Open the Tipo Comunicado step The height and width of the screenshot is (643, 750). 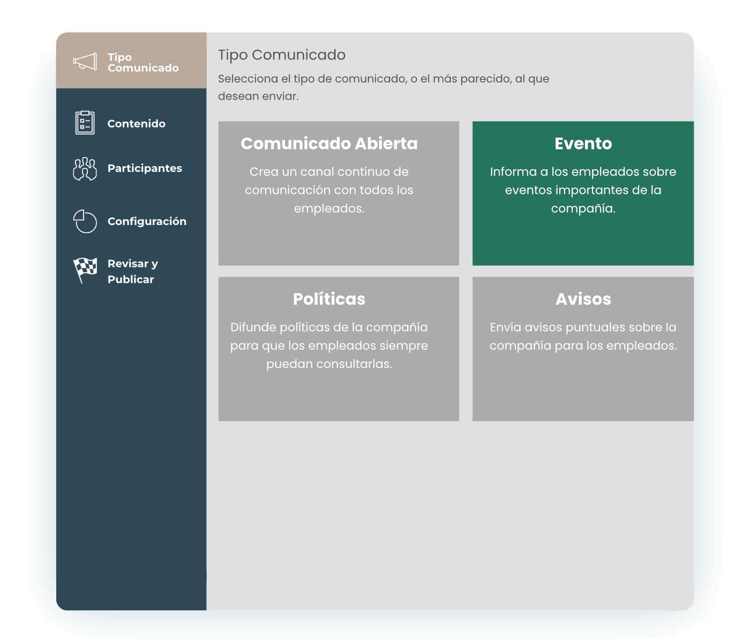[131, 61]
